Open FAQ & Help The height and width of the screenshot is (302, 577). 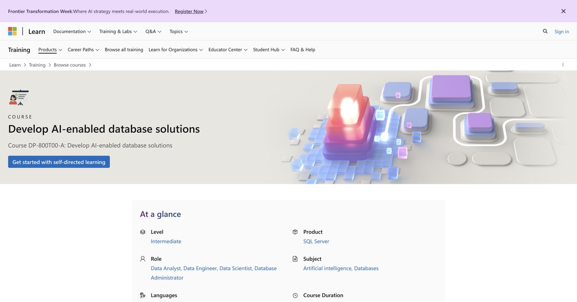(303, 50)
